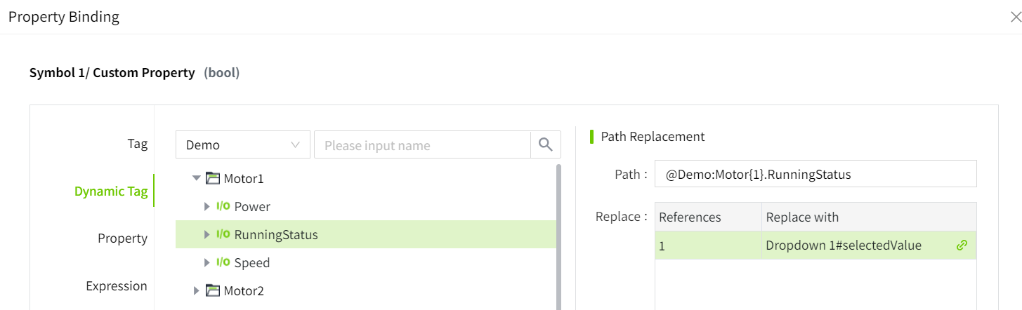Click the Motor1 folder icon
The width and height of the screenshot is (1022, 310).
tap(213, 179)
